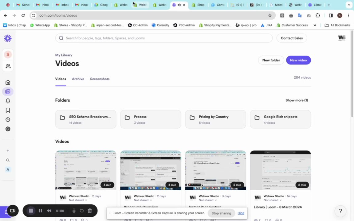Image resolution: width=354 pixels, height=221 pixels.
Task: Open the bookmark Watch Later icon
Action: tap(8, 110)
